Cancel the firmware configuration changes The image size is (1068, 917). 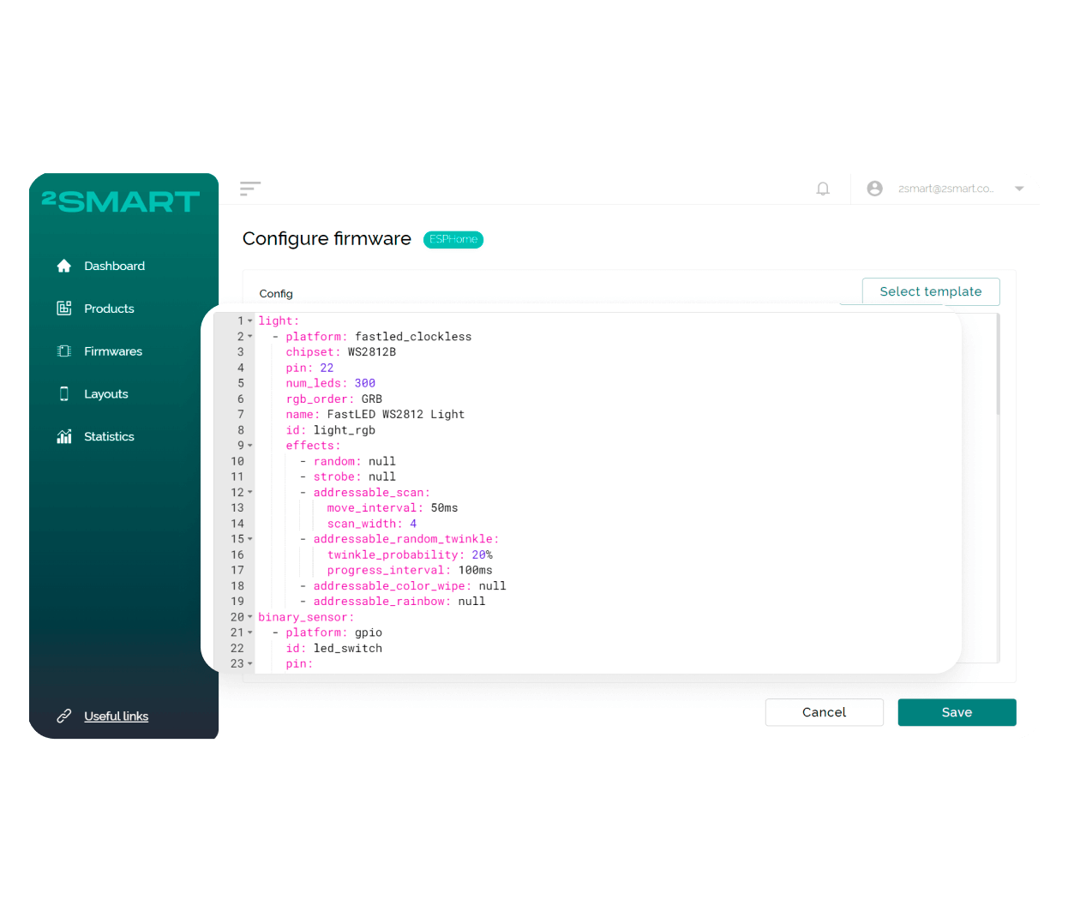(x=824, y=712)
